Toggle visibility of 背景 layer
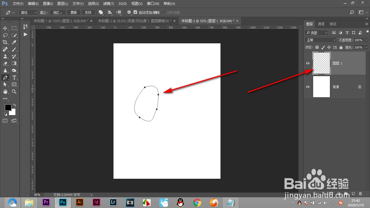Viewport: 370px width, 208px height. (308, 87)
